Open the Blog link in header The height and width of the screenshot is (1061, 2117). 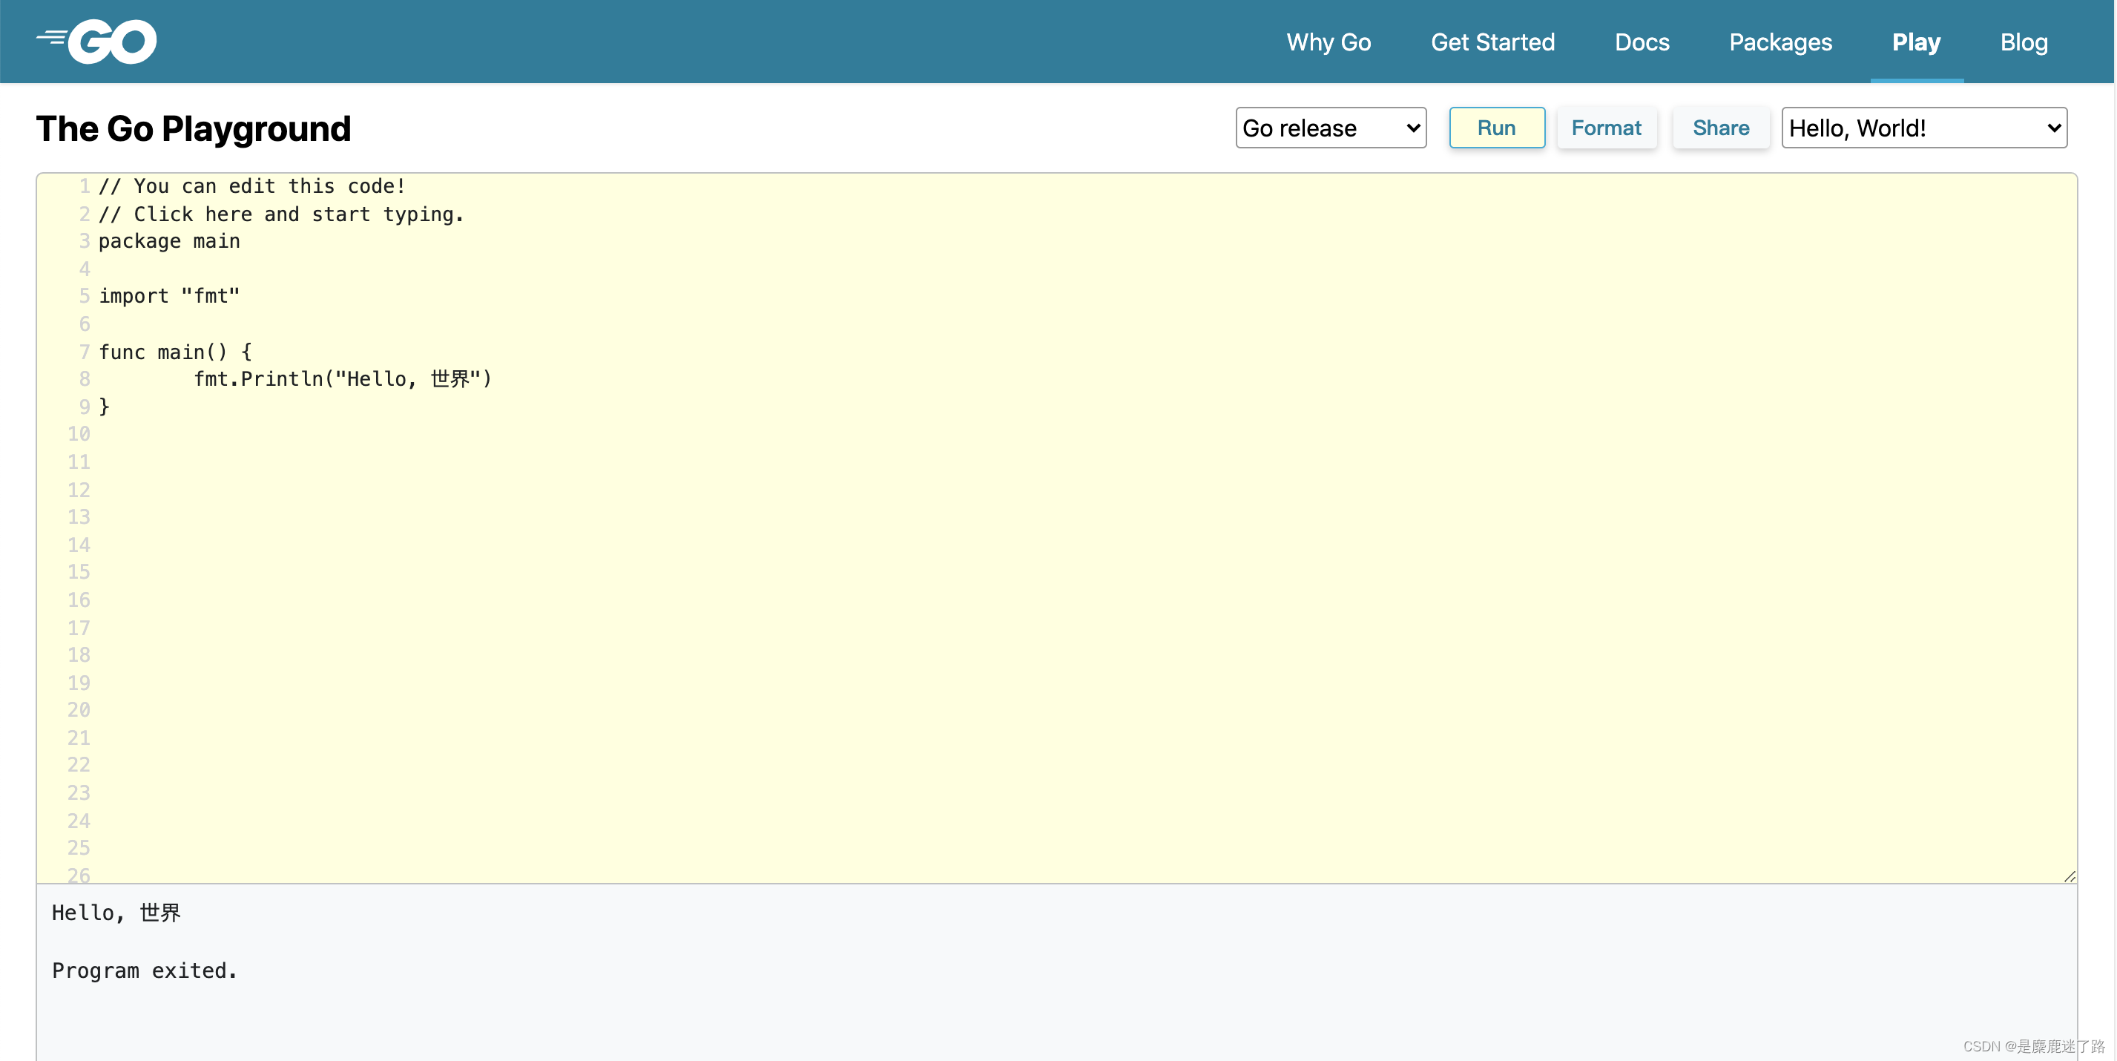point(2024,42)
